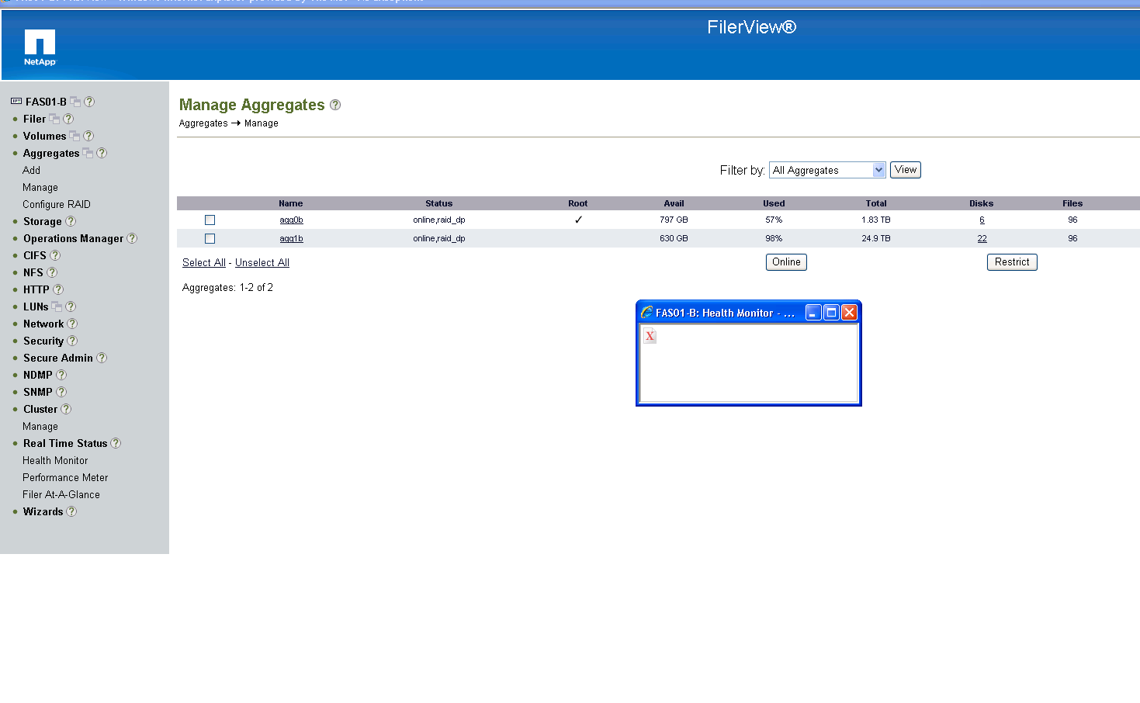This screenshot has height=703, width=1140.
Task: Open help for Manage Aggregates heading
Action: click(335, 105)
